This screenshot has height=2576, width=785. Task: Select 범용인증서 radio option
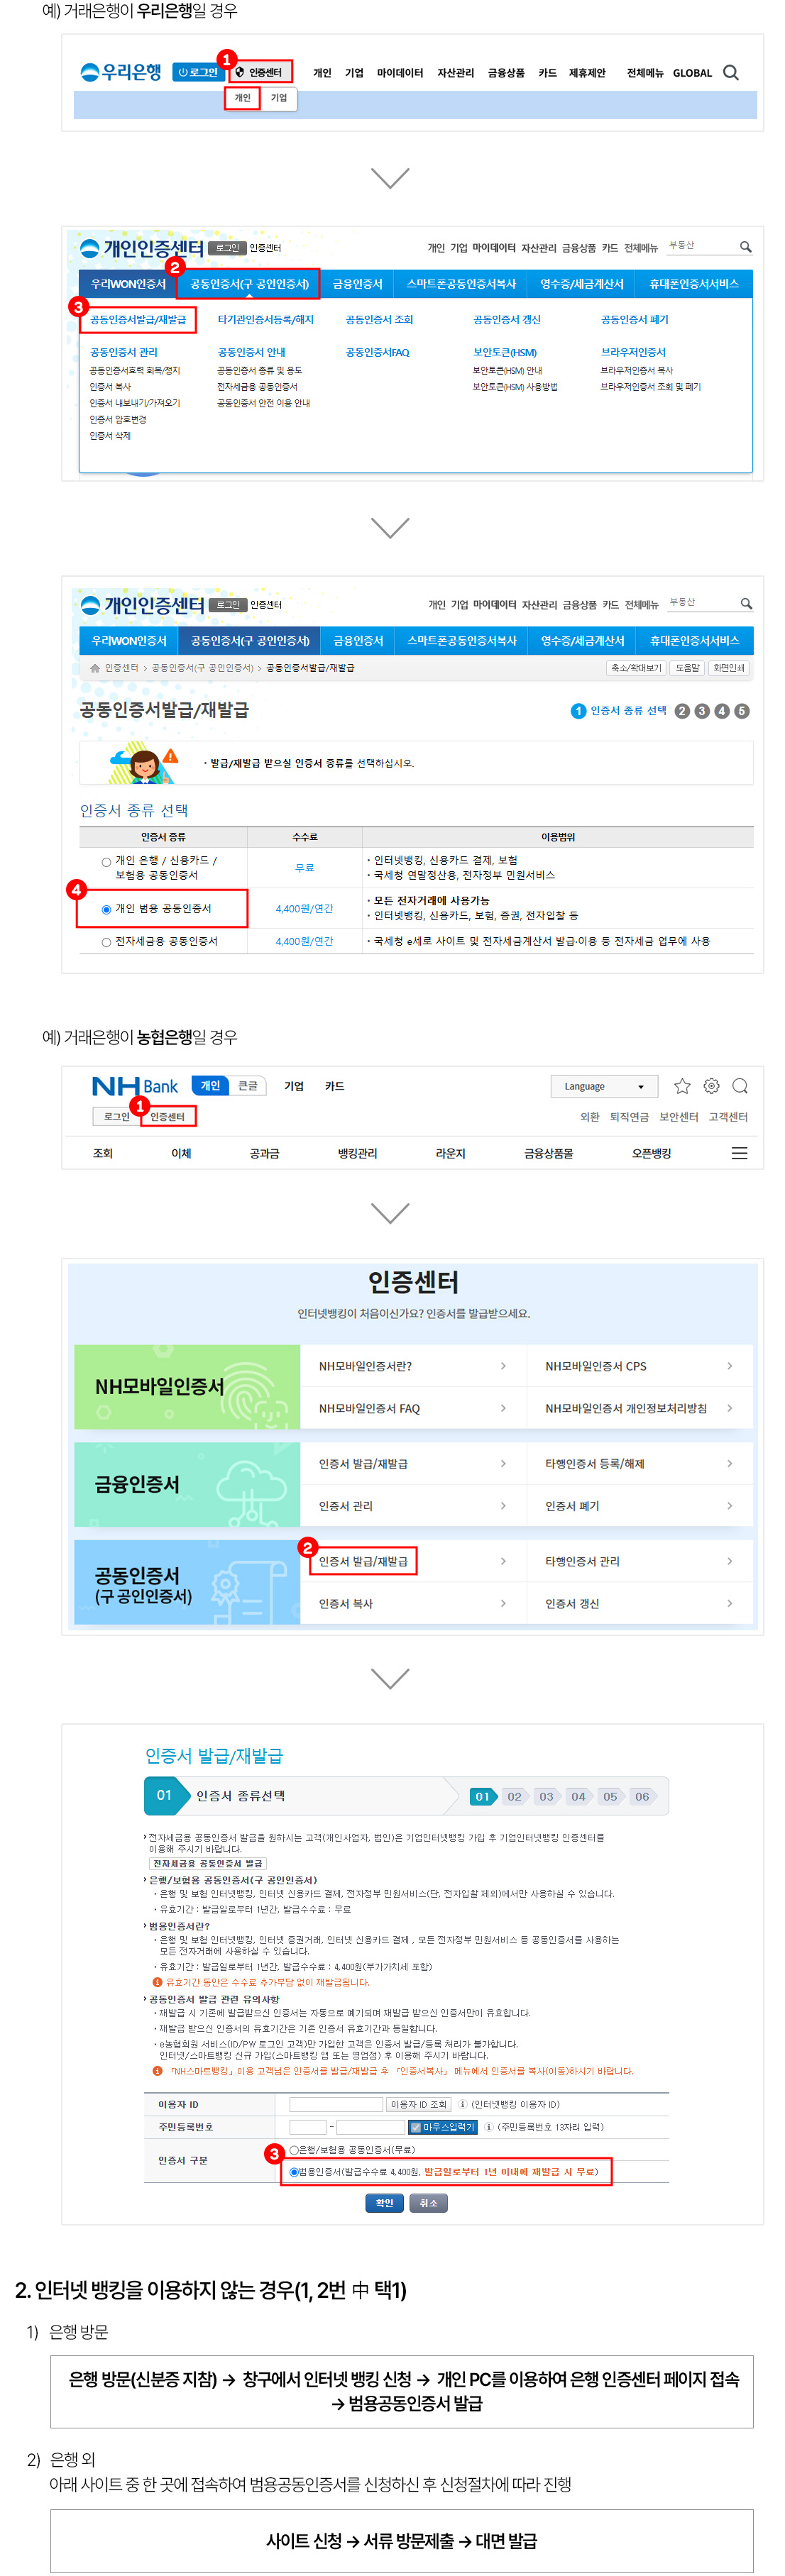coord(294,2172)
